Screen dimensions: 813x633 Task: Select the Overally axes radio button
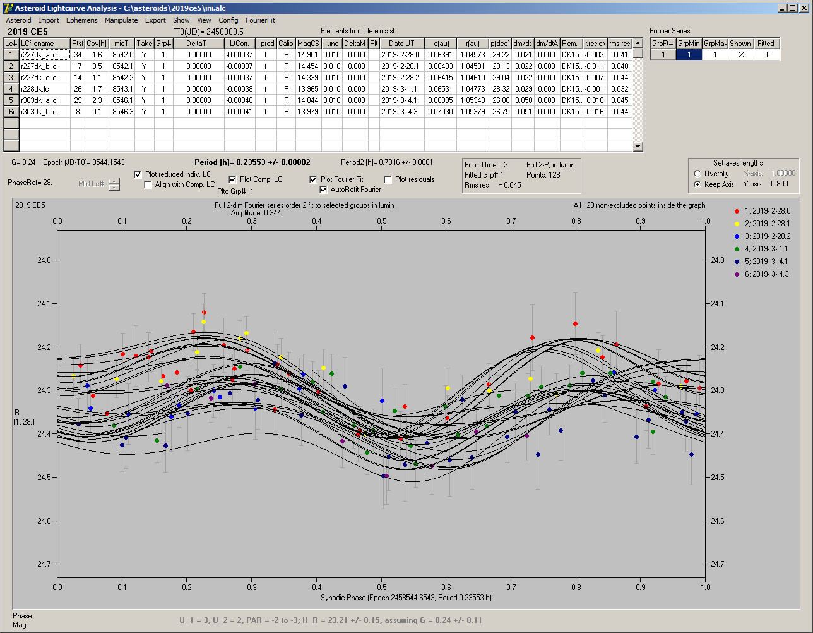(x=697, y=174)
